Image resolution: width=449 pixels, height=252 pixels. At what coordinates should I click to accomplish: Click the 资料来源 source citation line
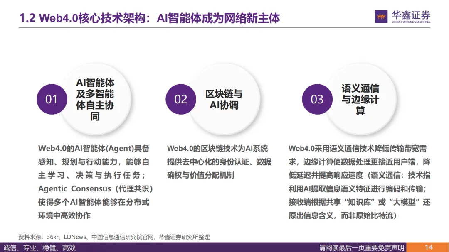(114, 237)
